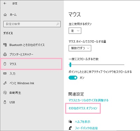140x131 pixels.
Task: Select the USB sidebar label
Action: pyautogui.click(x=12, y=102)
